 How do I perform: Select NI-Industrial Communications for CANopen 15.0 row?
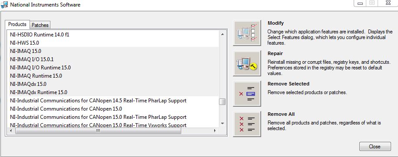114,108
